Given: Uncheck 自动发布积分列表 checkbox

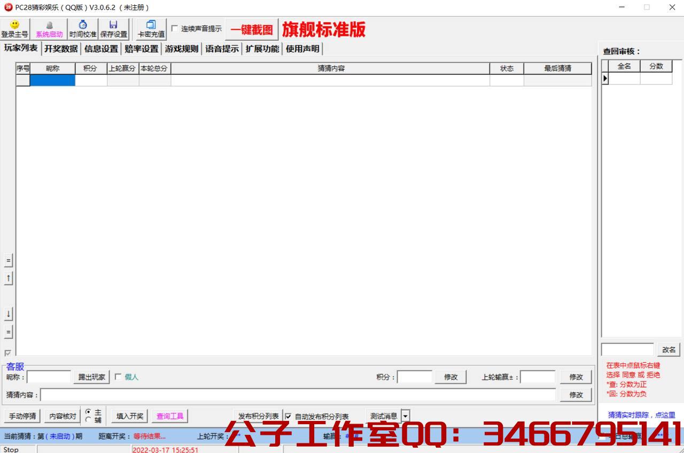Looking at the screenshot, I should tap(289, 416).
